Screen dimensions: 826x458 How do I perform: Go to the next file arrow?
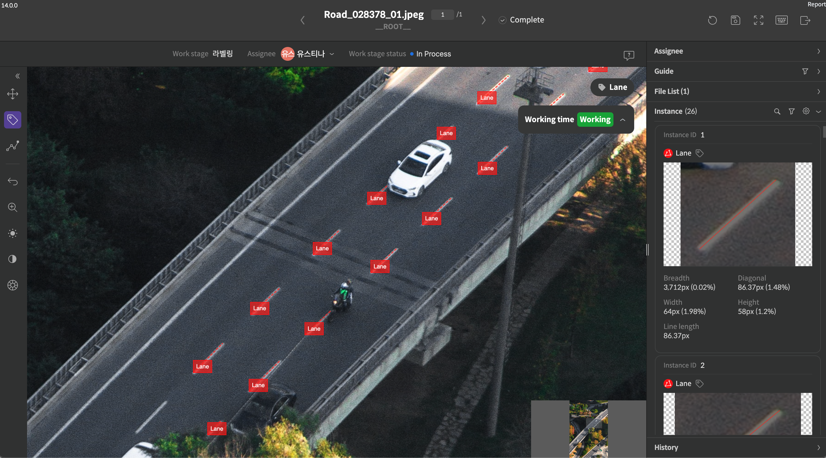point(484,20)
